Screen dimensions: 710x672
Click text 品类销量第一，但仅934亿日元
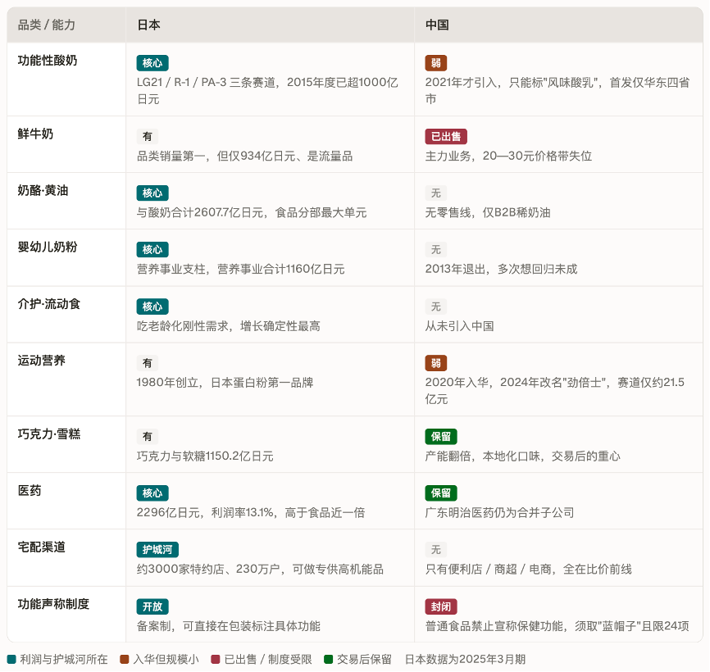click(216, 157)
